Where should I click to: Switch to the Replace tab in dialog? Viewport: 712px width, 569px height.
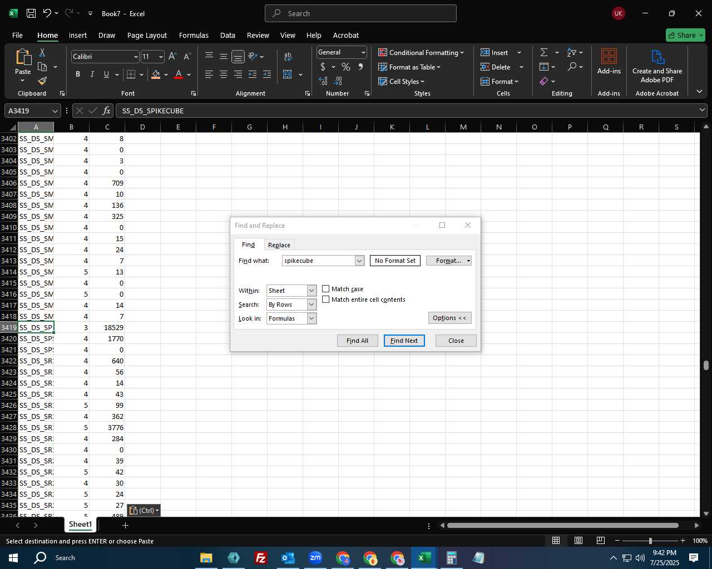click(x=279, y=245)
